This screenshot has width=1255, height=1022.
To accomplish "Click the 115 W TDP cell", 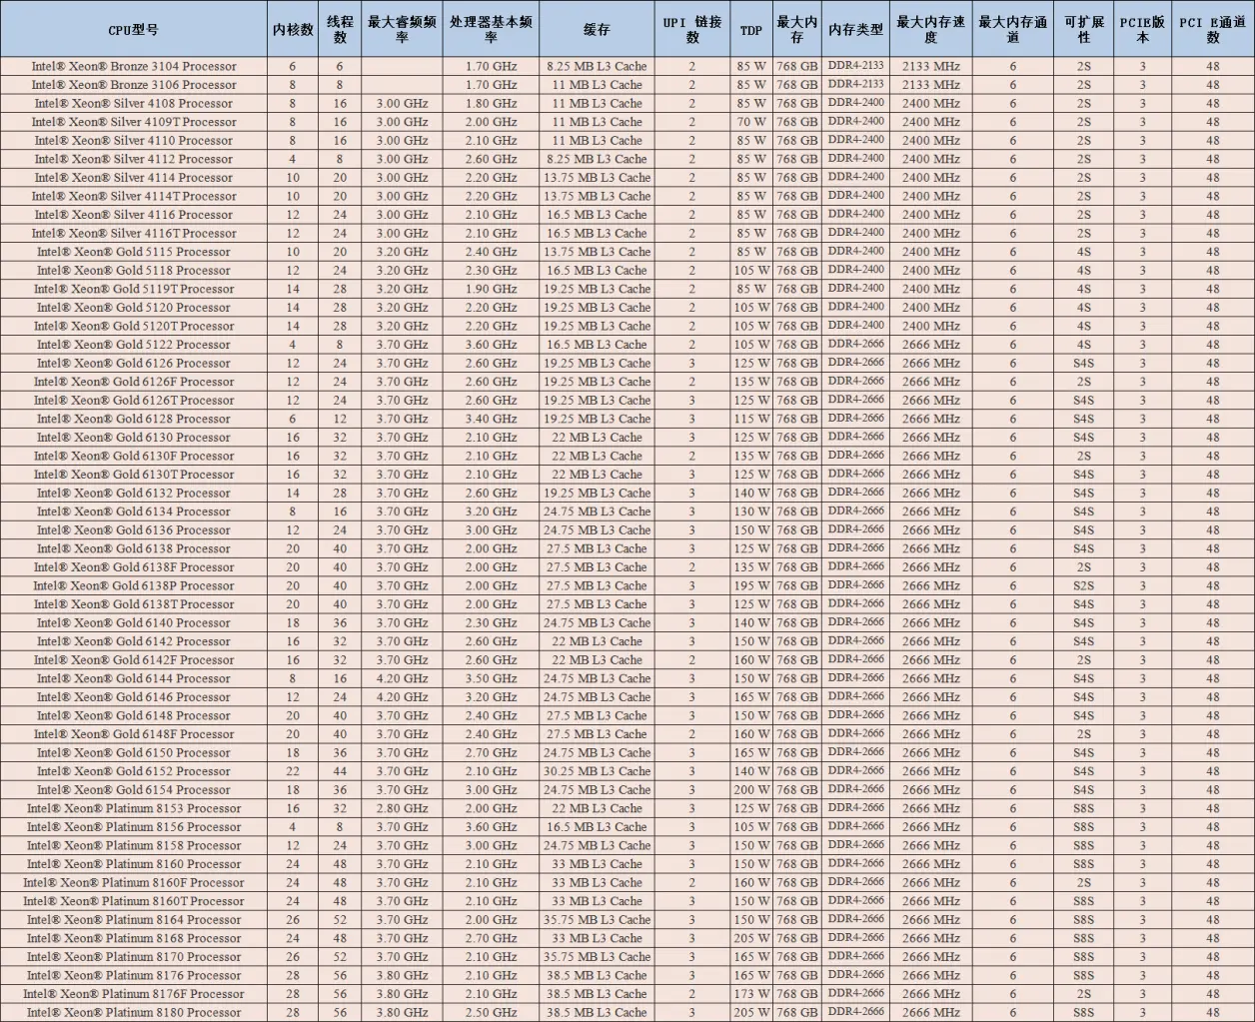I will [x=751, y=419].
